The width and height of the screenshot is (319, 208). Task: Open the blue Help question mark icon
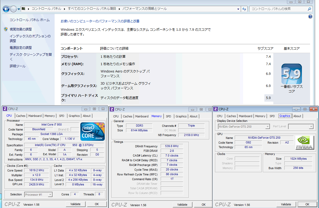click(310, 17)
